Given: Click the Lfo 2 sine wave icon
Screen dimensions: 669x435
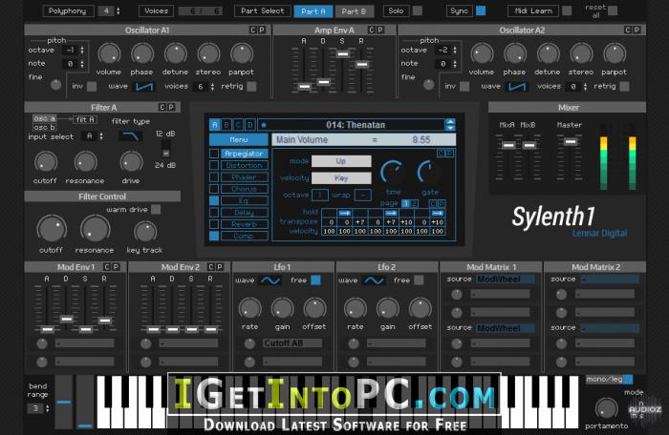Looking at the screenshot, I should pyautogui.click(x=374, y=280).
